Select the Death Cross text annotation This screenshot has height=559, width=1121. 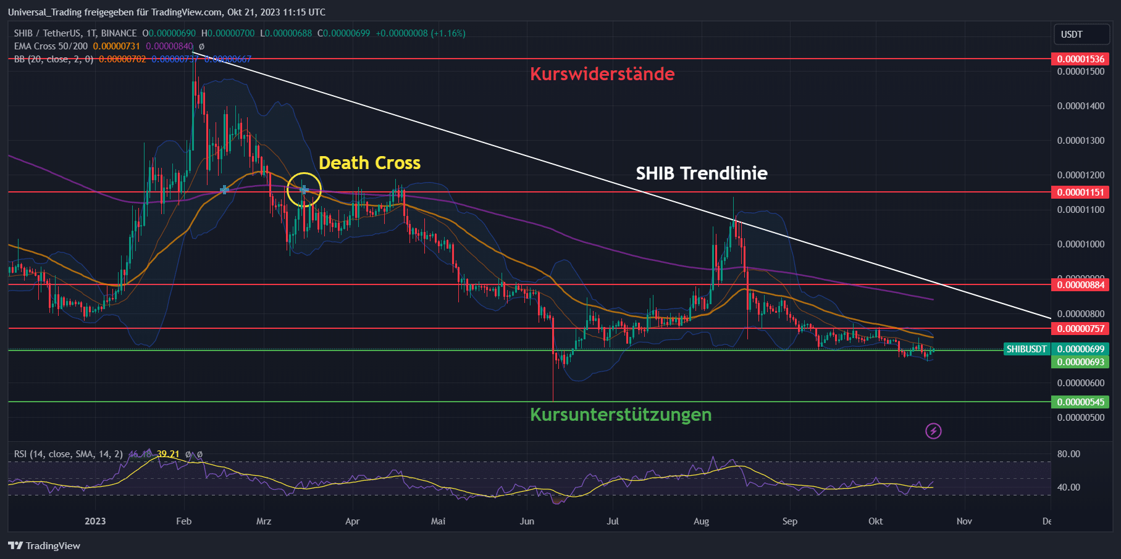(369, 163)
